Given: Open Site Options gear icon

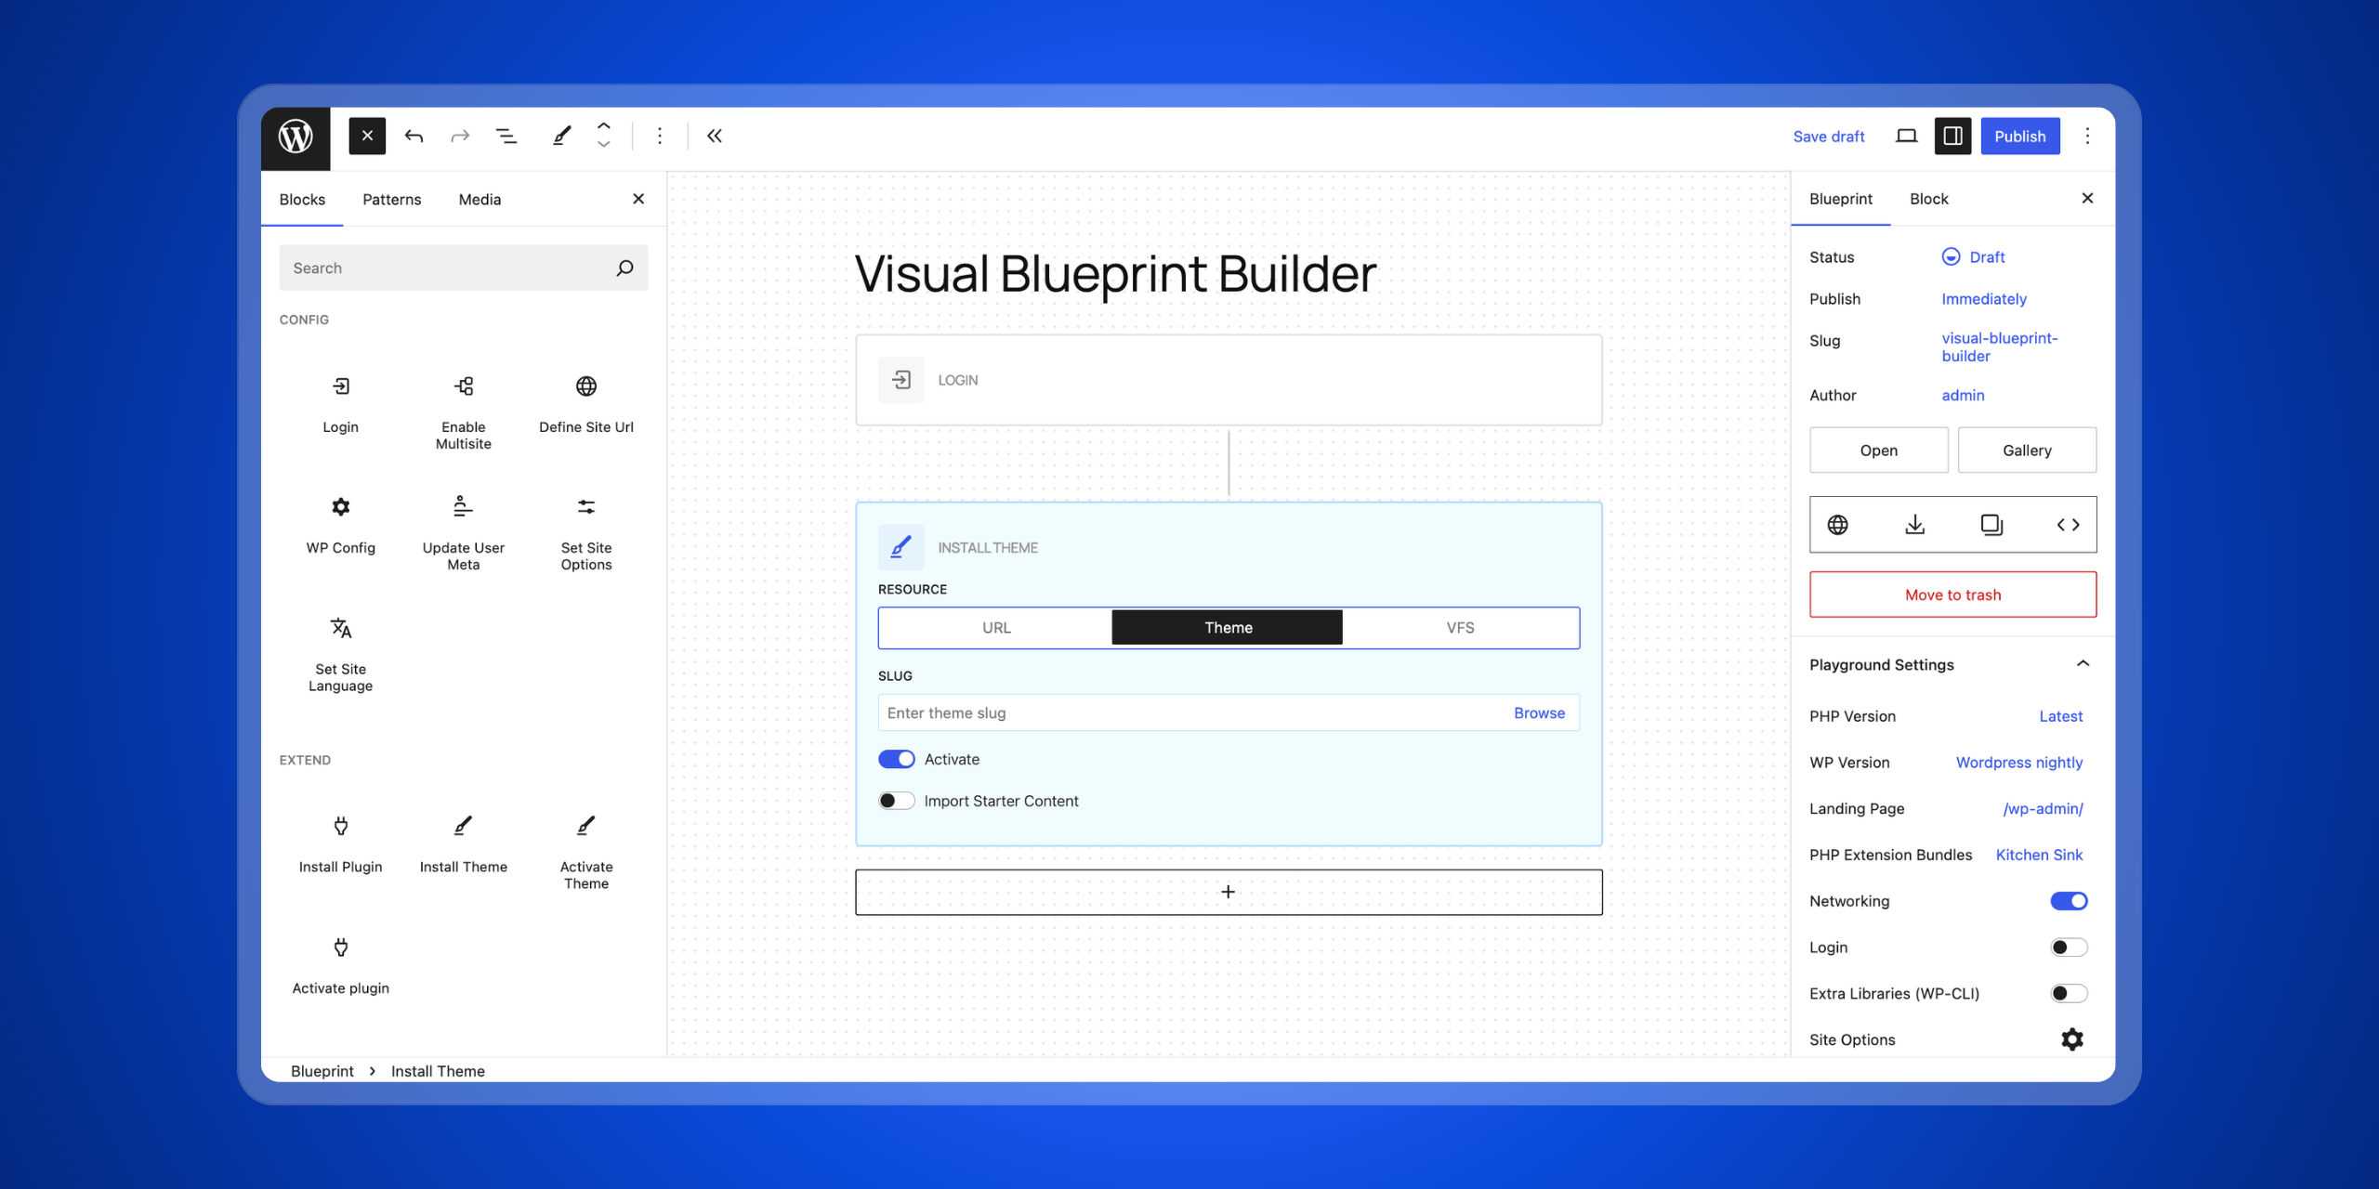Looking at the screenshot, I should coord(2071,1039).
